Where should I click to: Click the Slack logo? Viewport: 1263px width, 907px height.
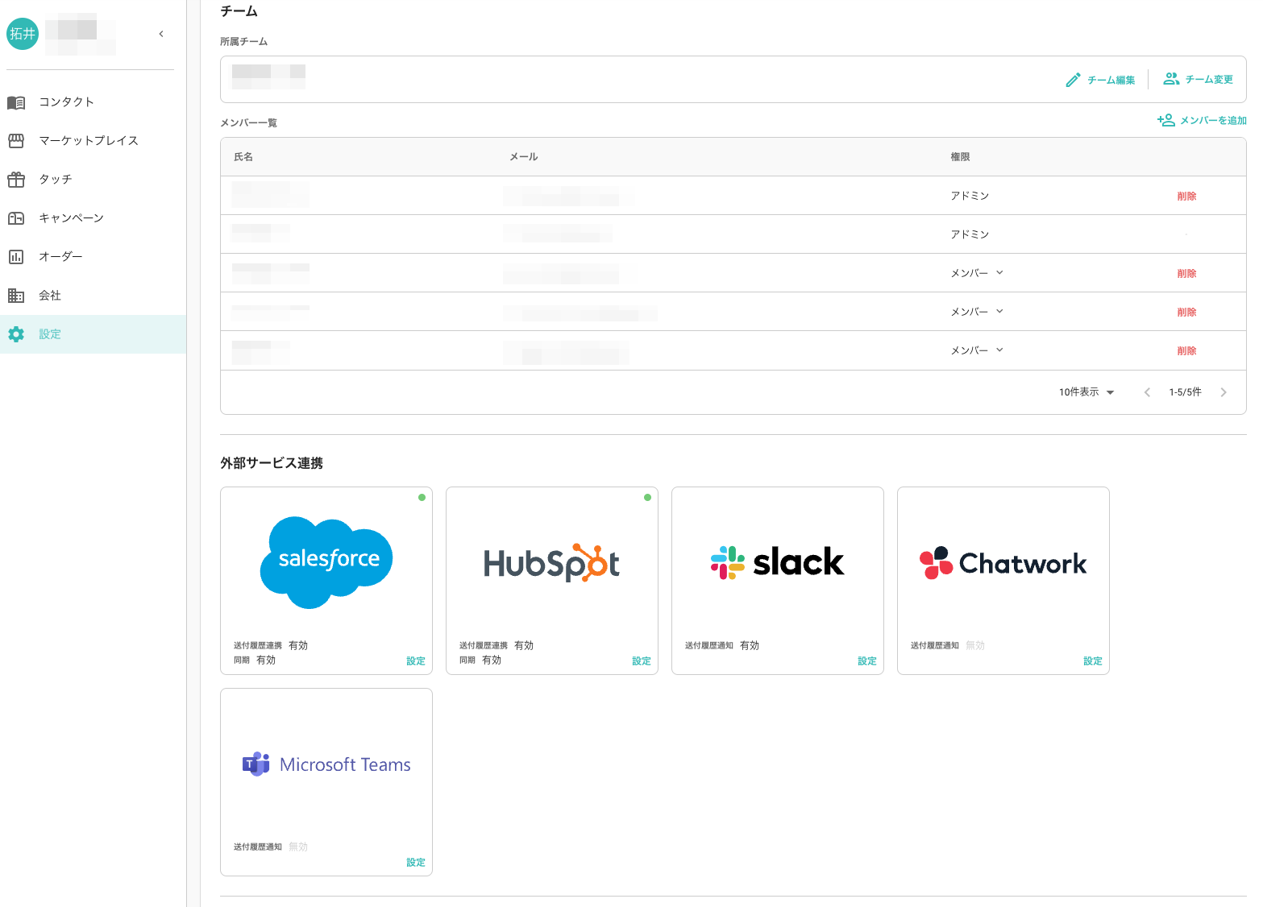click(777, 562)
